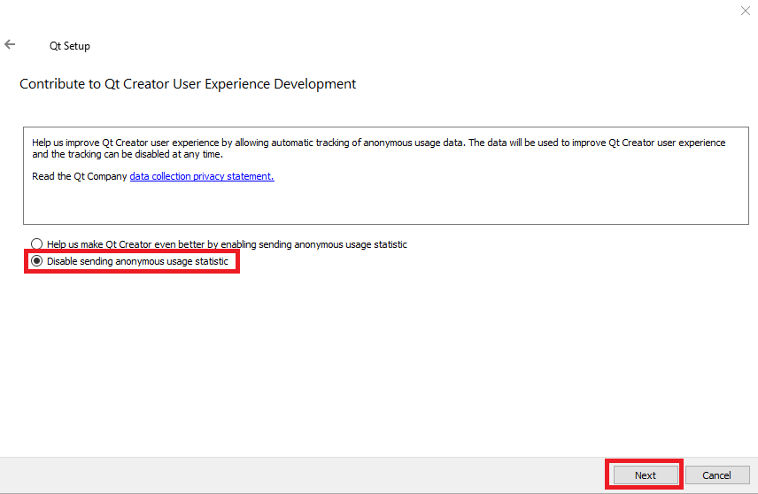Click the Next button
This screenshot has height=494, width=758.
646,475
